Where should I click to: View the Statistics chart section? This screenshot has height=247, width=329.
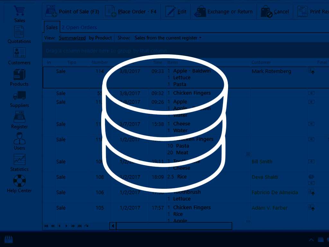click(x=19, y=162)
